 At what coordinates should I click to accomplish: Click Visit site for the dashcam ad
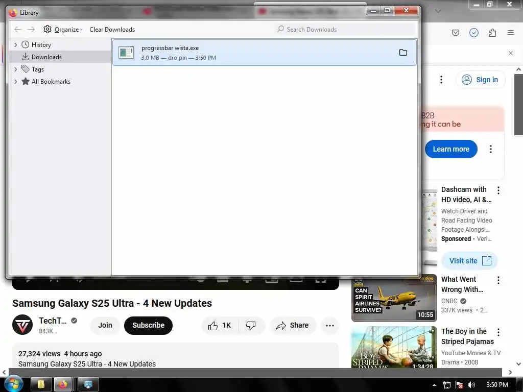(x=470, y=261)
